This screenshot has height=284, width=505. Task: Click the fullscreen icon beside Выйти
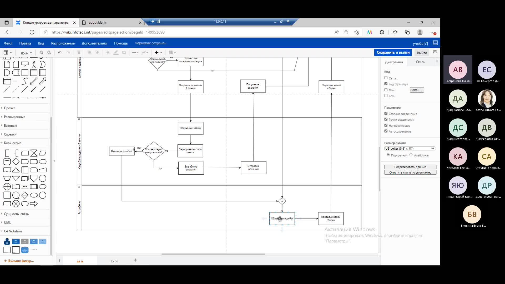click(435, 52)
